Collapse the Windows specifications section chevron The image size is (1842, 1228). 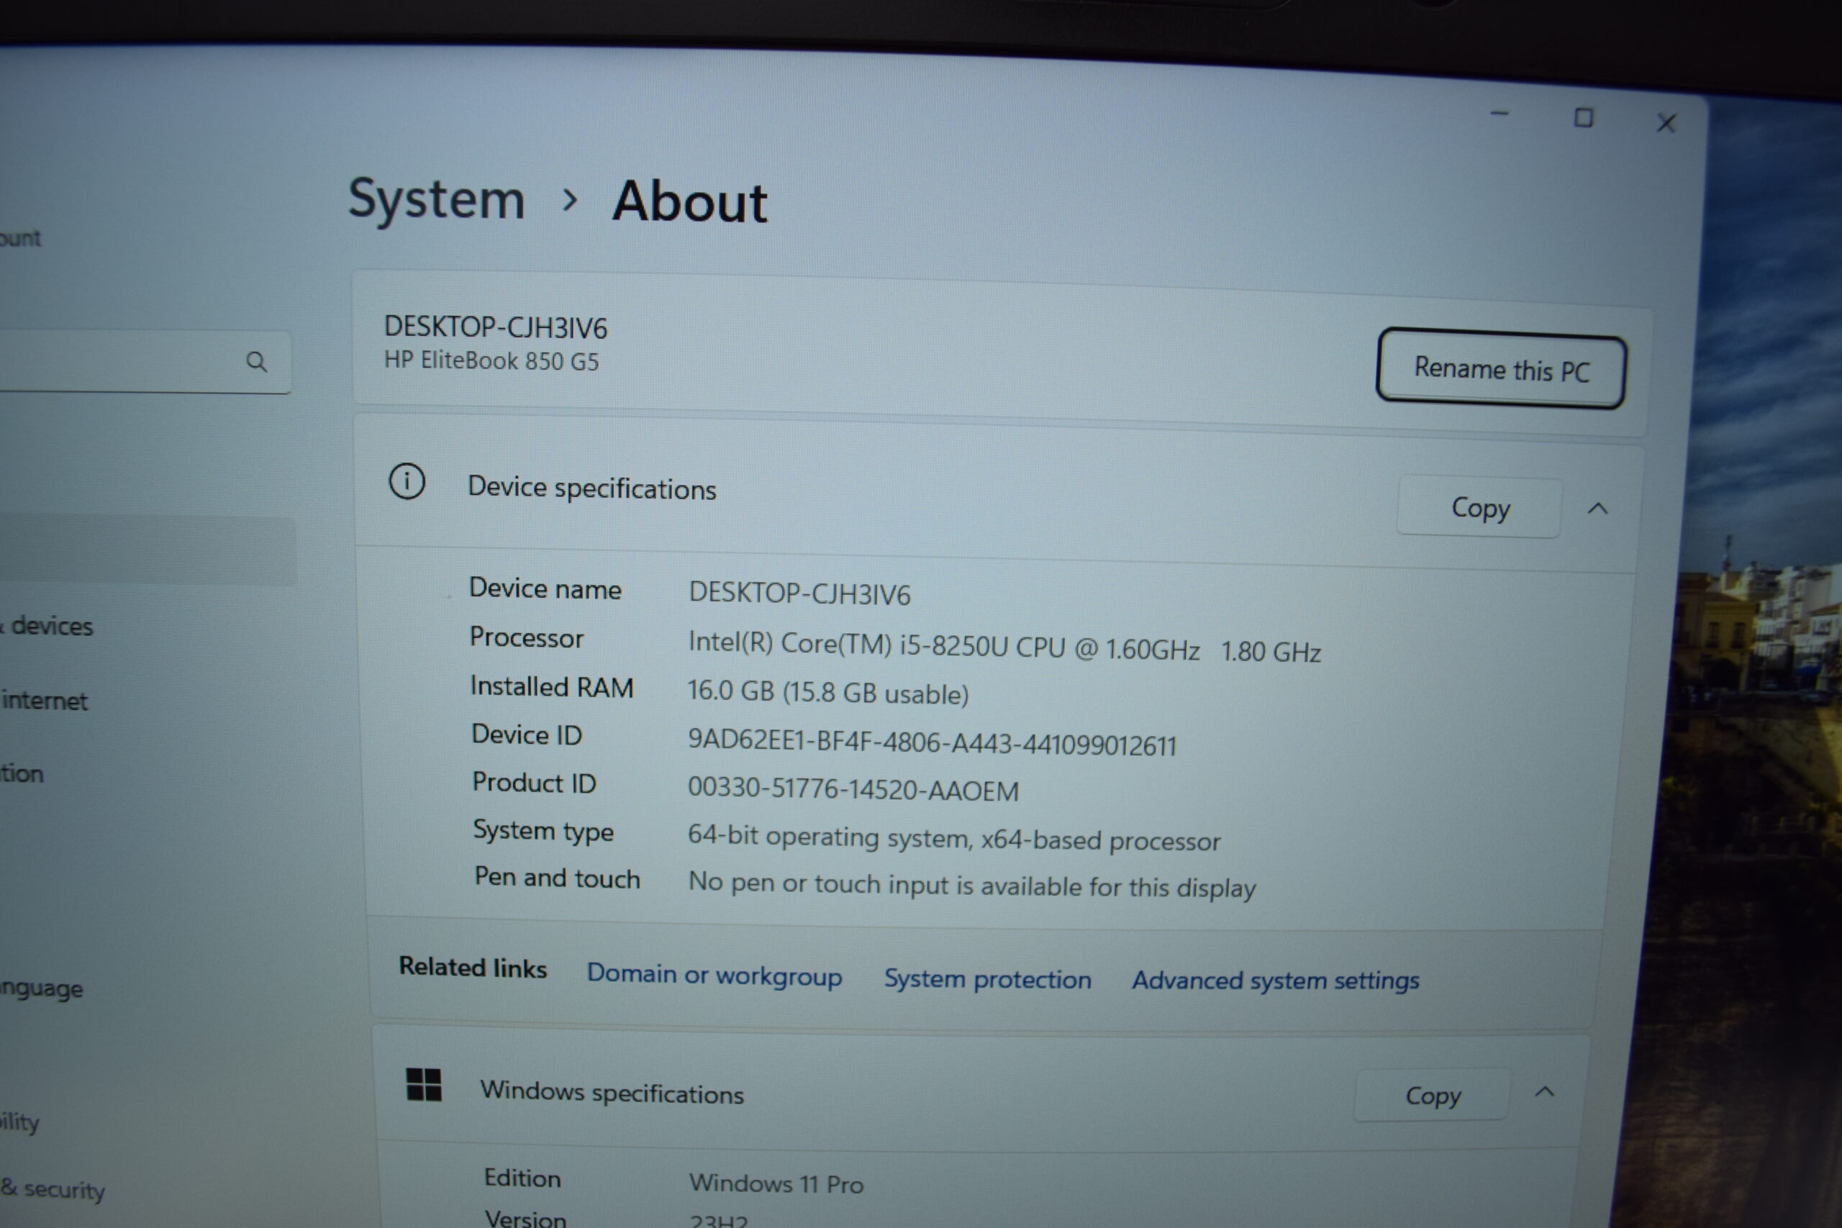point(1543,1092)
